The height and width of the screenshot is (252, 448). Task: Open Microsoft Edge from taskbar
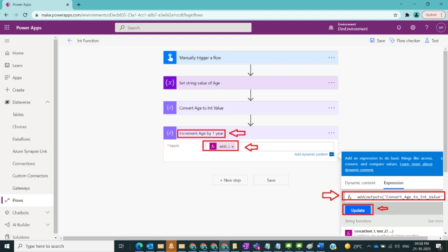tap(139, 246)
